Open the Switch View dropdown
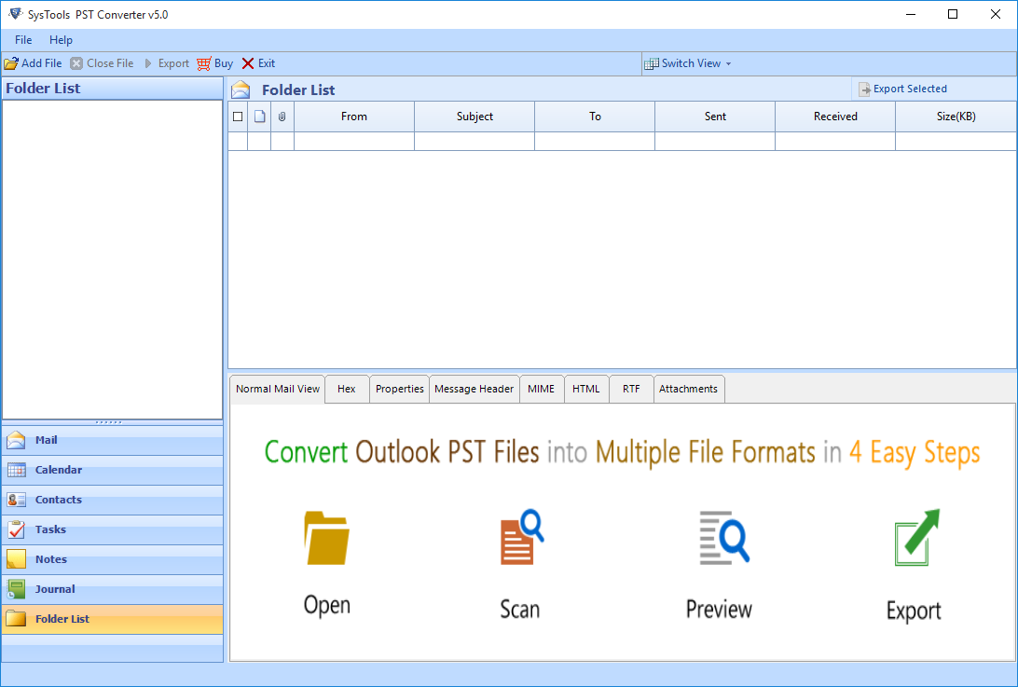 (x=688, y=62)
